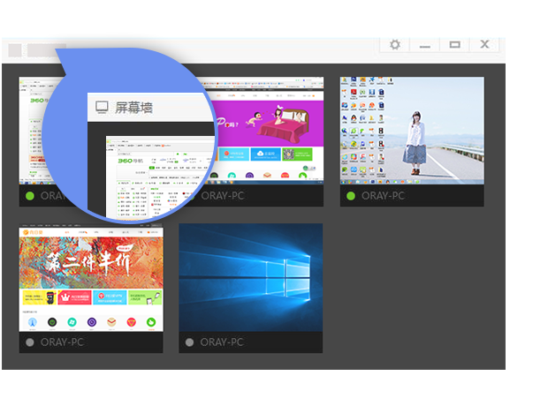548x406 pixels.
Task: Minimize the screen wall window
Action: point(424,44)
